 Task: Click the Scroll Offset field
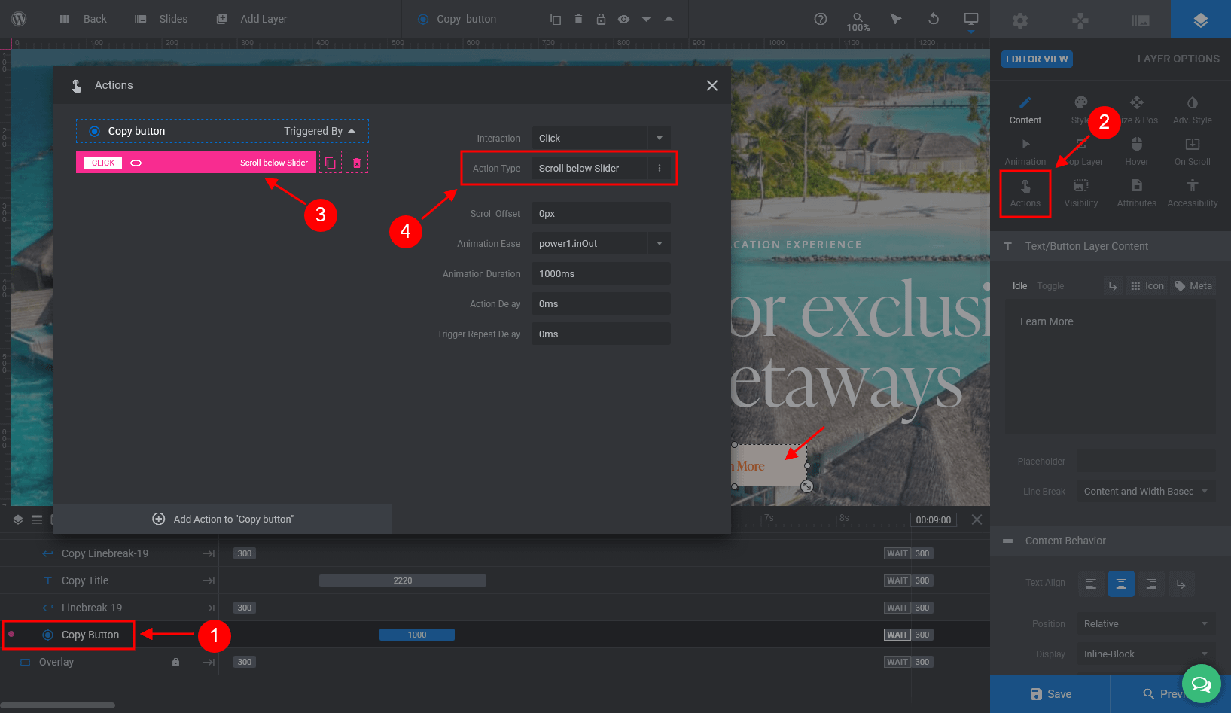(601, 214)
